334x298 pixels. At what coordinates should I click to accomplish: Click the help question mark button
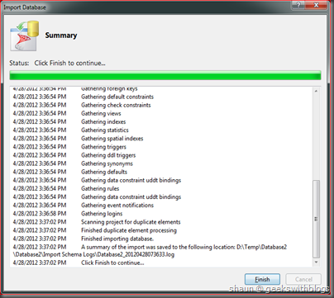point(299,5)
